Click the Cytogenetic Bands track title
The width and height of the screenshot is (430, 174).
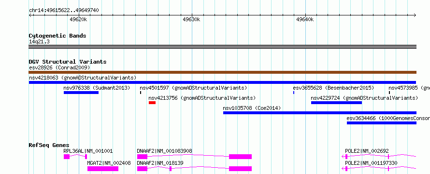57,36
